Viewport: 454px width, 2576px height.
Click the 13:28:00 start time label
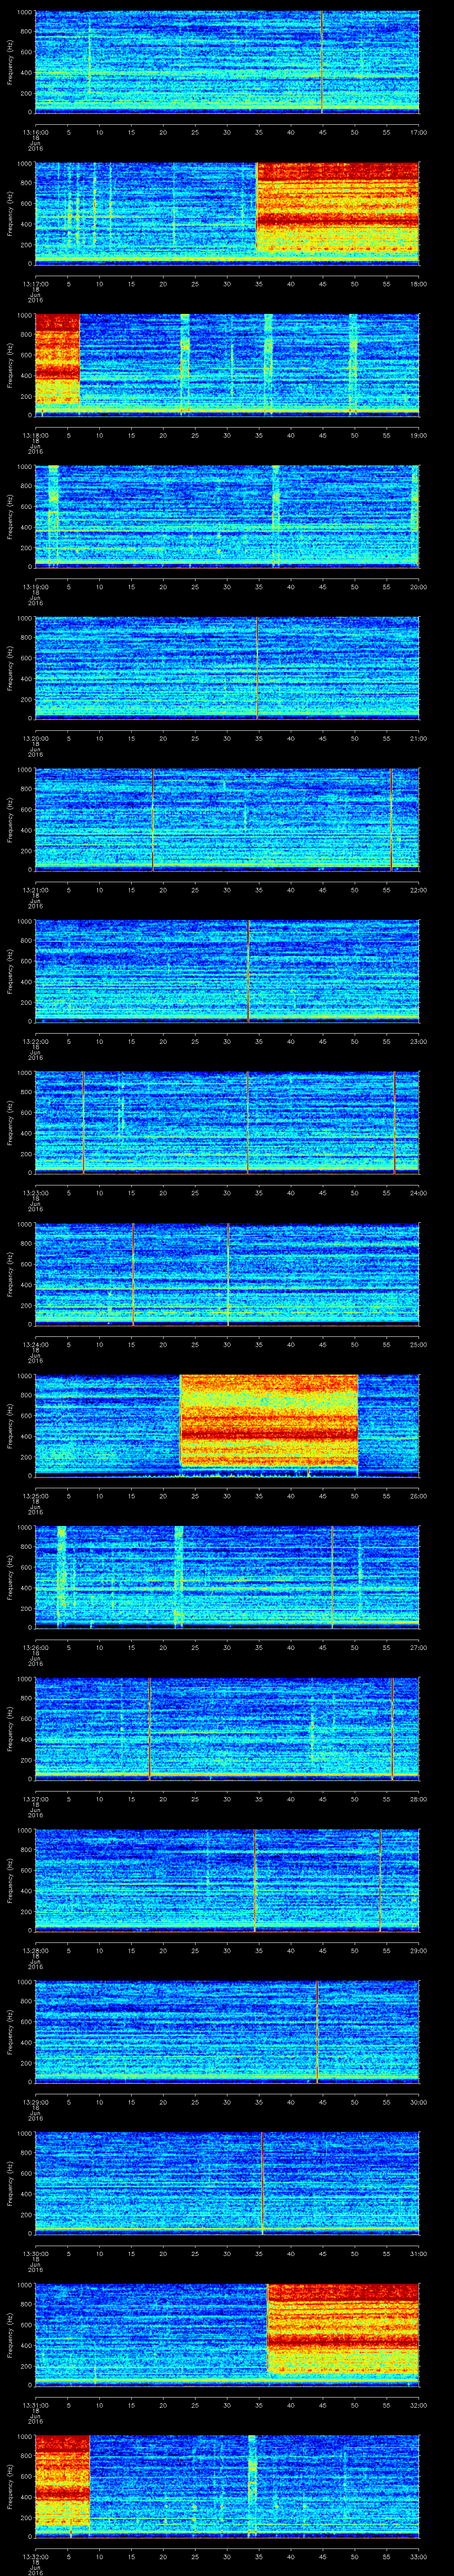pyautogui.click(x=36, y=1950)
